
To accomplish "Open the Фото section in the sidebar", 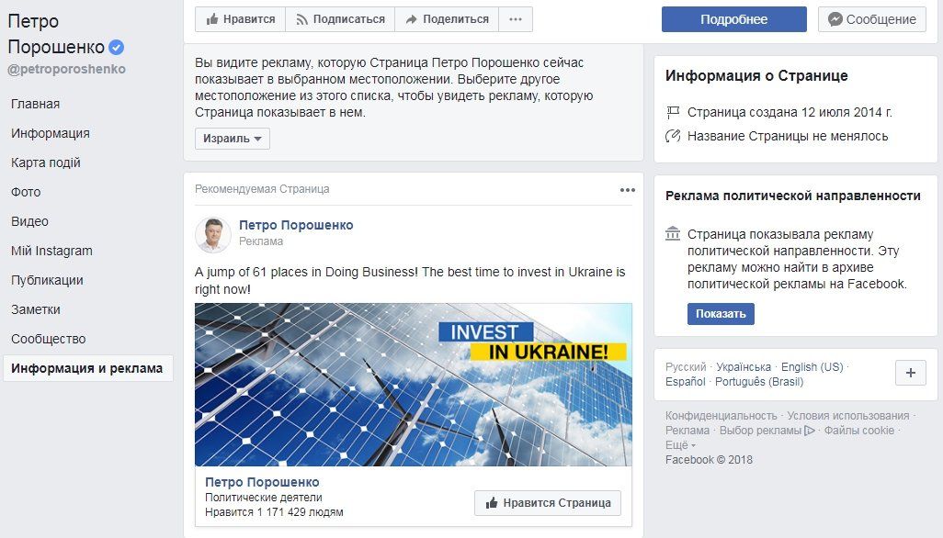I will (x=28, y=192).
